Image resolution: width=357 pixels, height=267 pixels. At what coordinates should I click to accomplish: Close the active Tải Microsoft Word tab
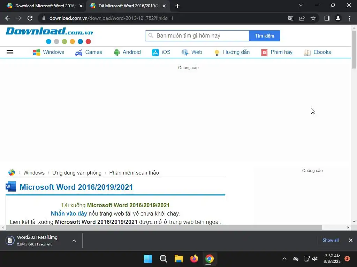(164, 6)
